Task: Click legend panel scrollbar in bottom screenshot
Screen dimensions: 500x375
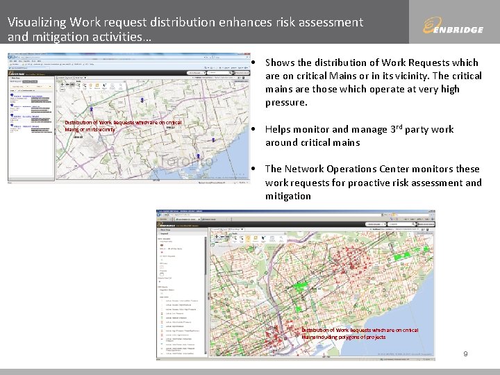Action: pyautogui.click(x=206, y=296)
